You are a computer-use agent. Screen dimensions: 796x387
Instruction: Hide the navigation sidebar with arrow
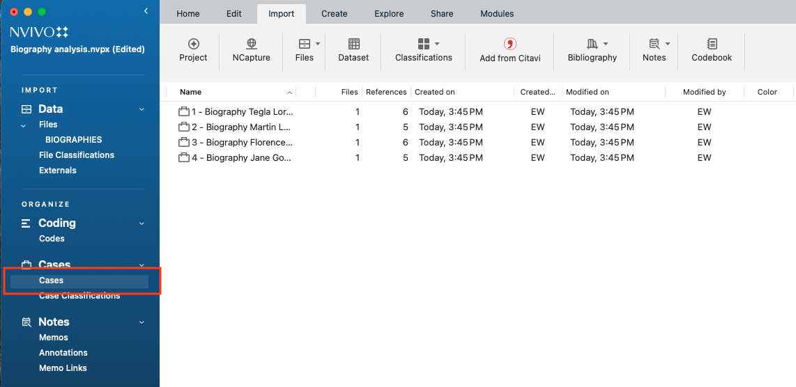[x=146, y=11]
